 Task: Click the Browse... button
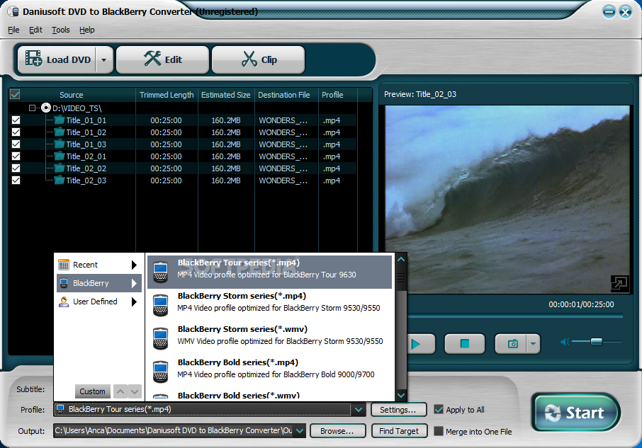(337, 431)
